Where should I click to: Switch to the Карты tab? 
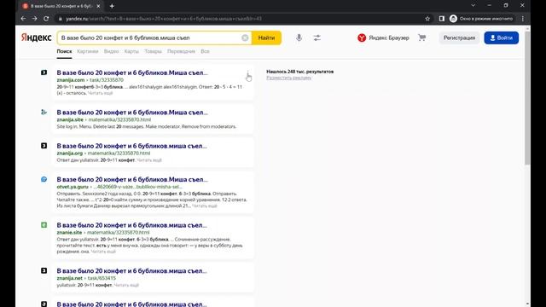click(131, 51)
